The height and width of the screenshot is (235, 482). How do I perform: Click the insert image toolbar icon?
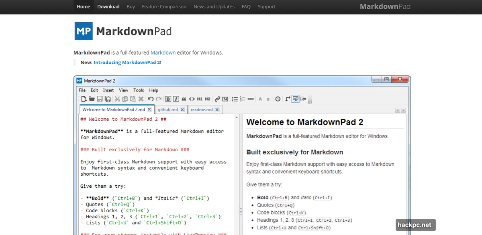pyautogui.click(x=225, y=99)
